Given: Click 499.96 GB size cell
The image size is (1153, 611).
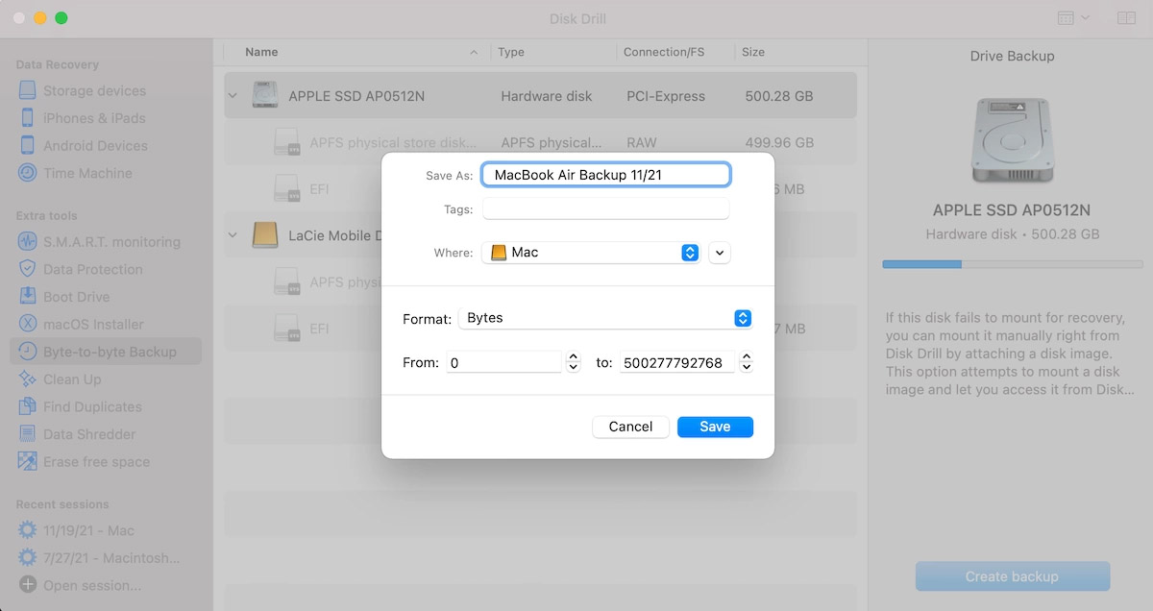Looking at the screenshot, I should pos(779,142).
